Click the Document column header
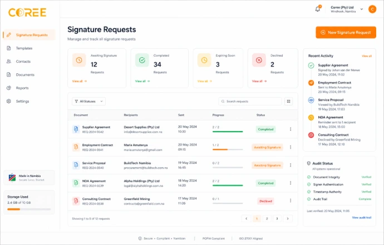Viewport: 384px width, 245px height. [x=81, y=115]
